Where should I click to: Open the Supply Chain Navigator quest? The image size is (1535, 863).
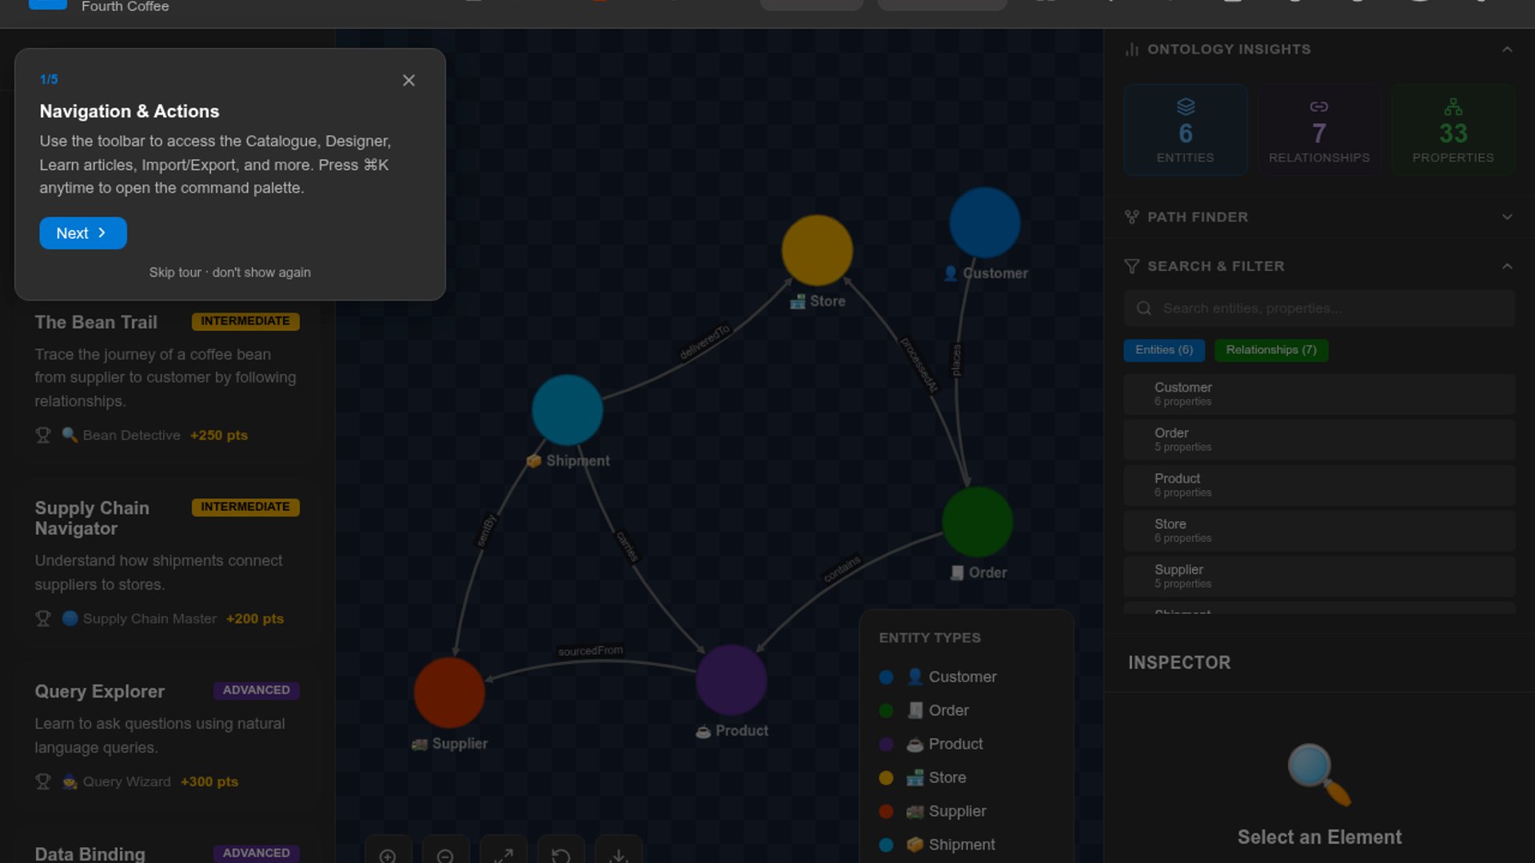[x=166, y=562]
